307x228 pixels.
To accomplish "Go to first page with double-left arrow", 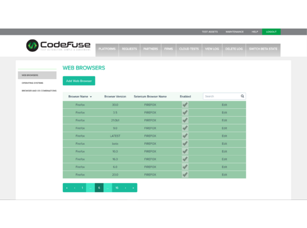I will click(67, 188).
